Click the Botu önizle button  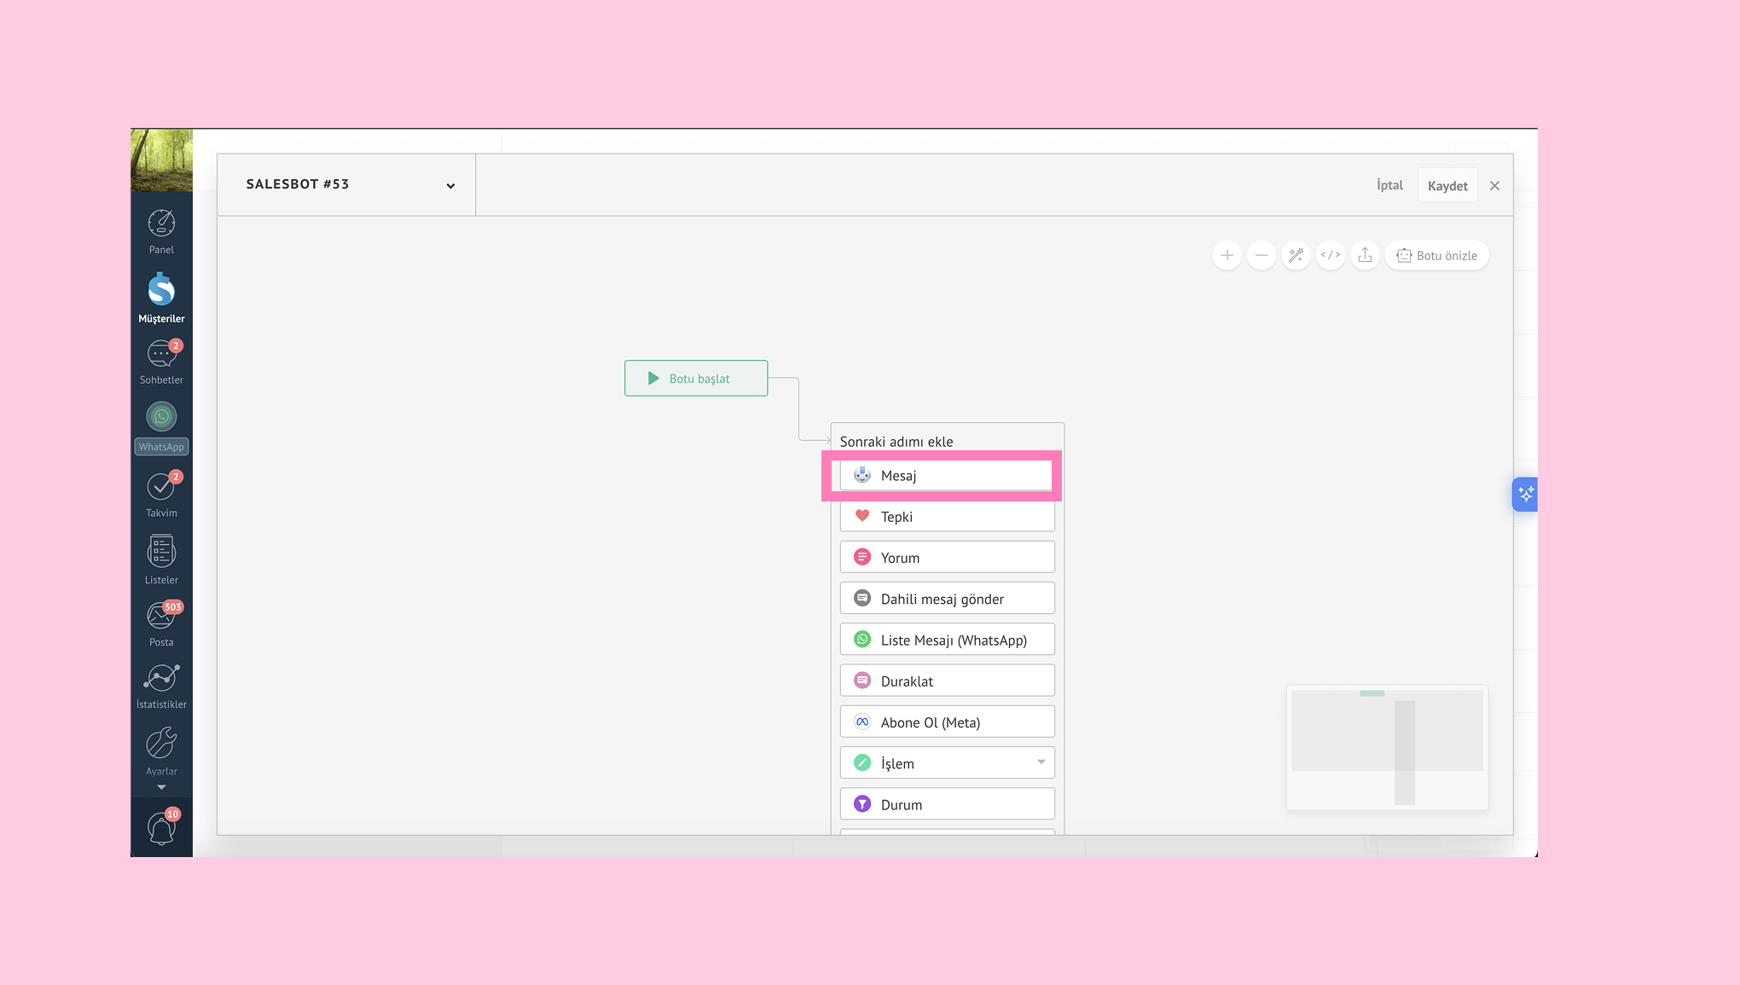1437,255
